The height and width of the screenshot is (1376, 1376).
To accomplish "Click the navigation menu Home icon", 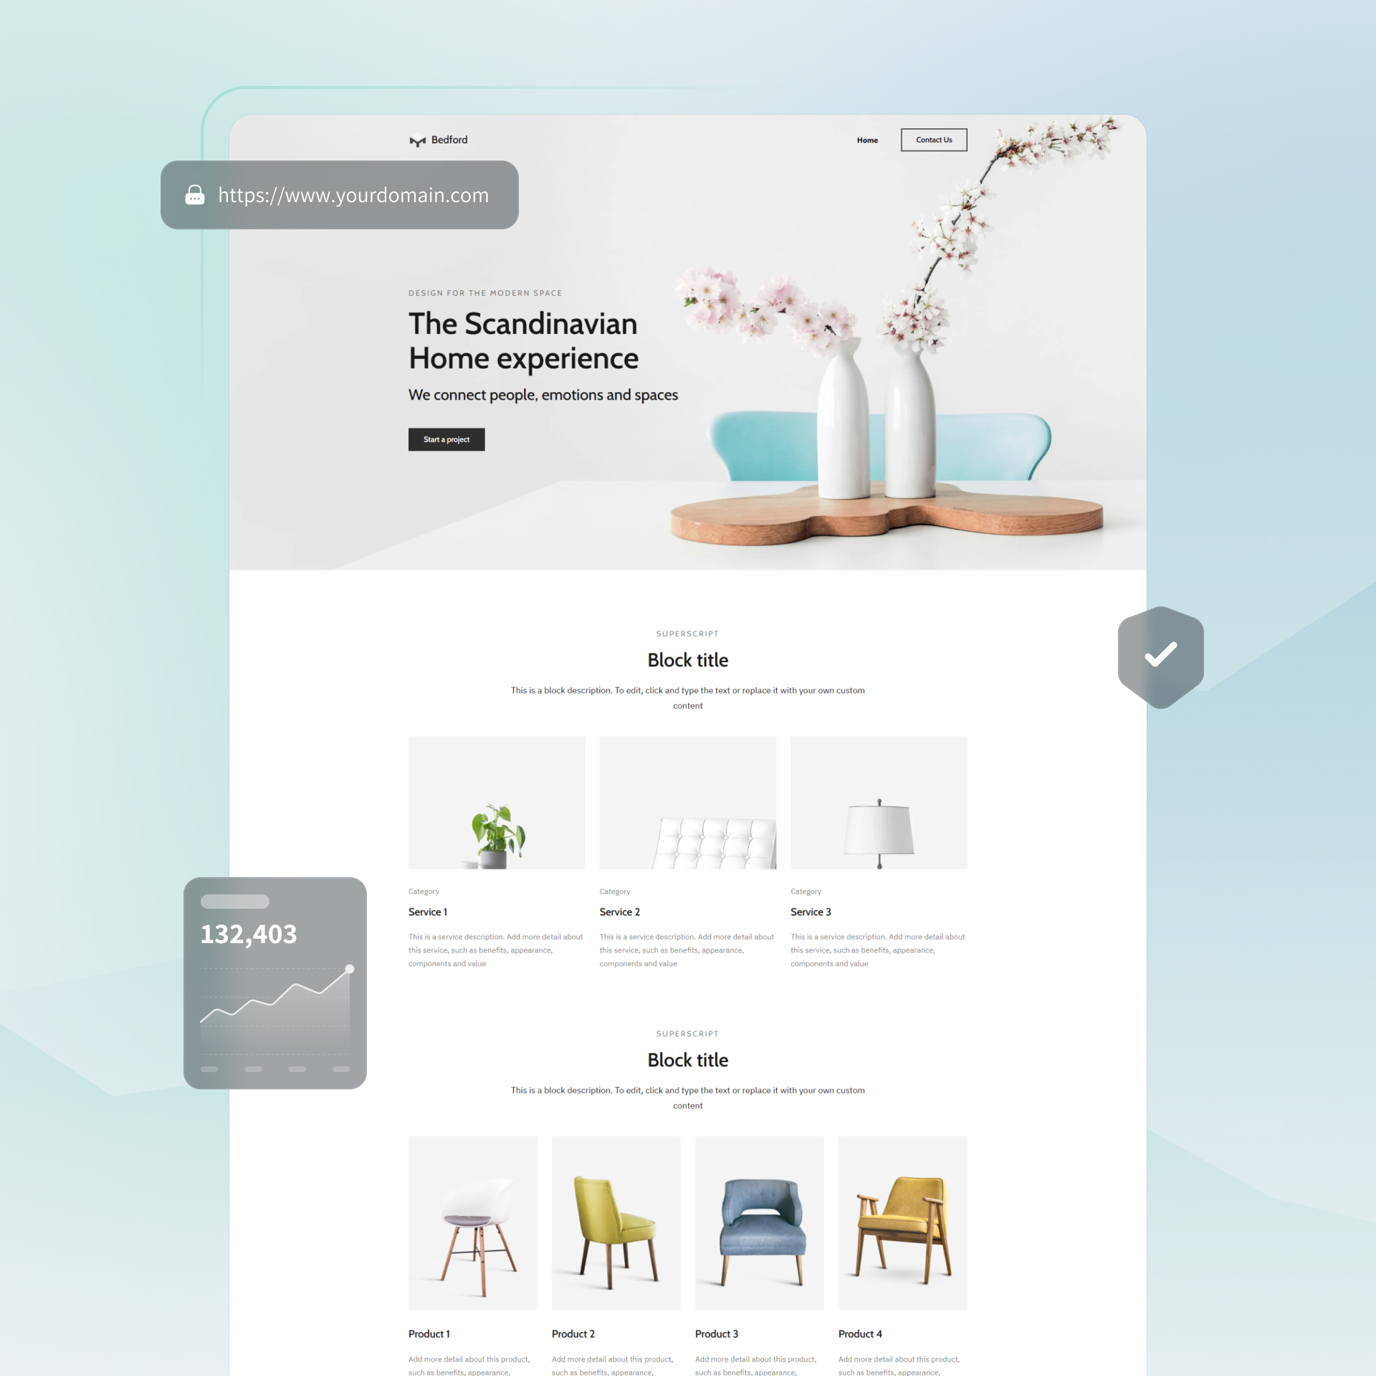I will click(868, 140).
